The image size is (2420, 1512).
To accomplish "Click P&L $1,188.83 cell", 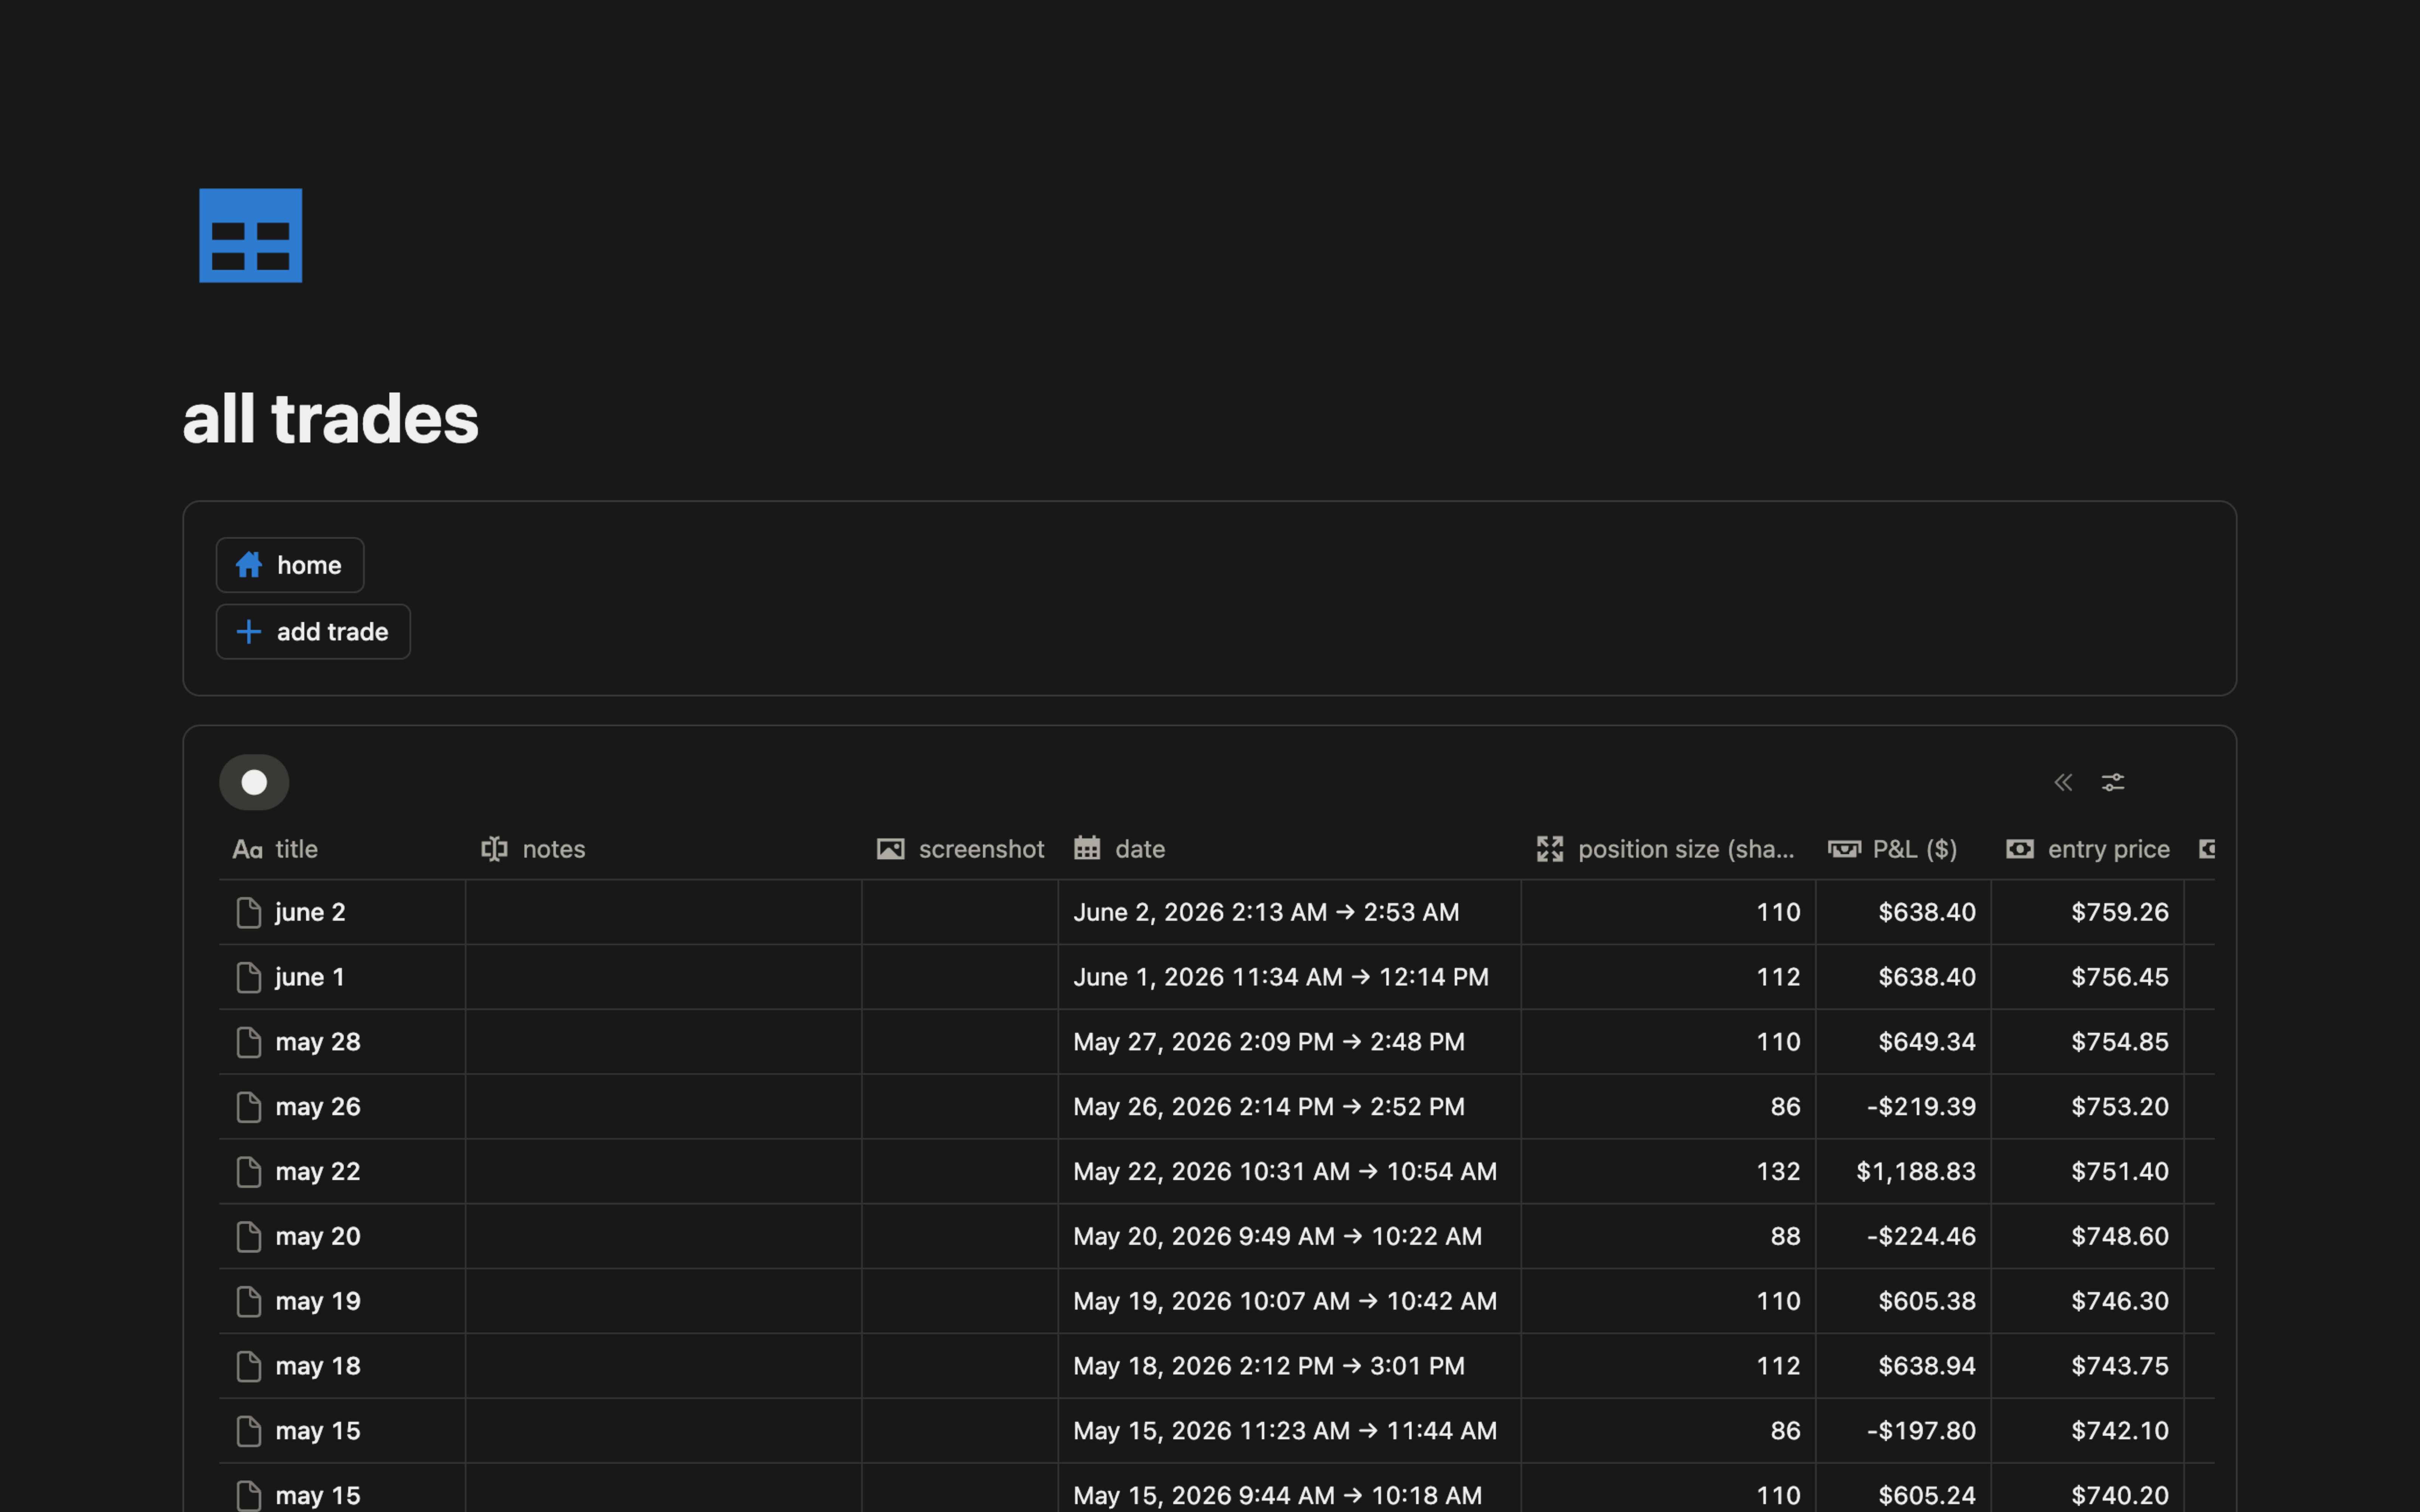I will pos(1903,1171).
